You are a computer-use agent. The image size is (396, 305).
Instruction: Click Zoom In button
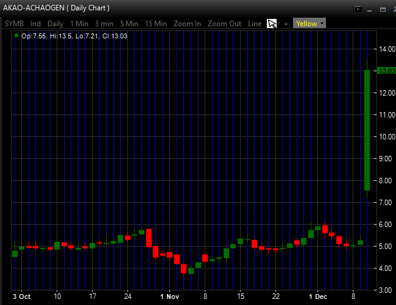187,24
